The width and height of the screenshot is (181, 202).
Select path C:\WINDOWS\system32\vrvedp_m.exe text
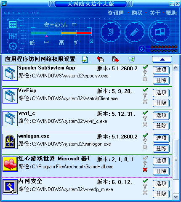72,189
